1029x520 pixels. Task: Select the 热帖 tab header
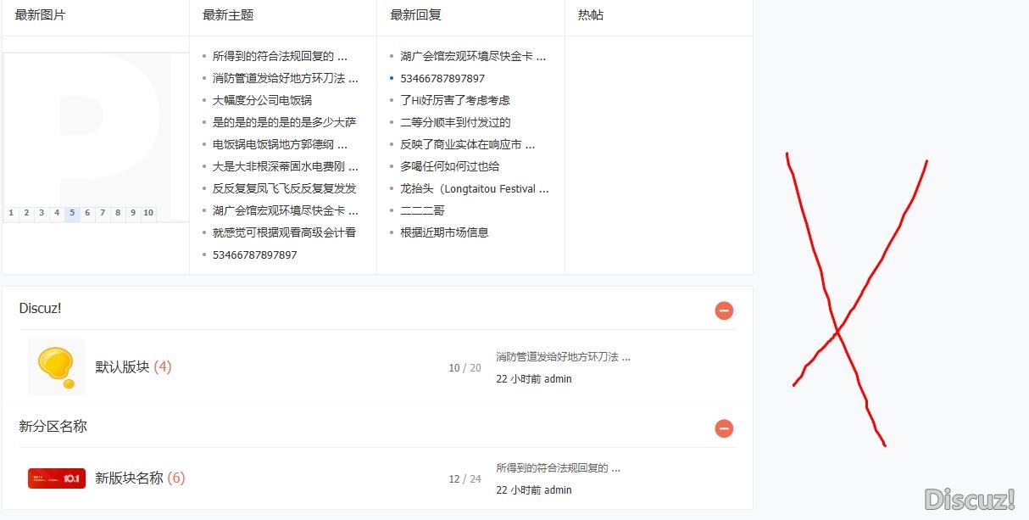coord(591,15)
